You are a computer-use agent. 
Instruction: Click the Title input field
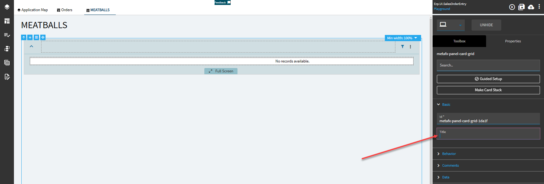click(x=488, y=134)
